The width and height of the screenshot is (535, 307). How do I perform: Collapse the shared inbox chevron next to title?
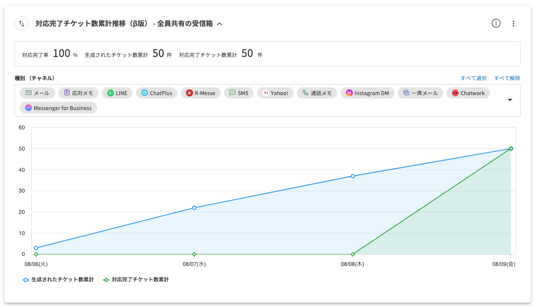coord(220,24)
